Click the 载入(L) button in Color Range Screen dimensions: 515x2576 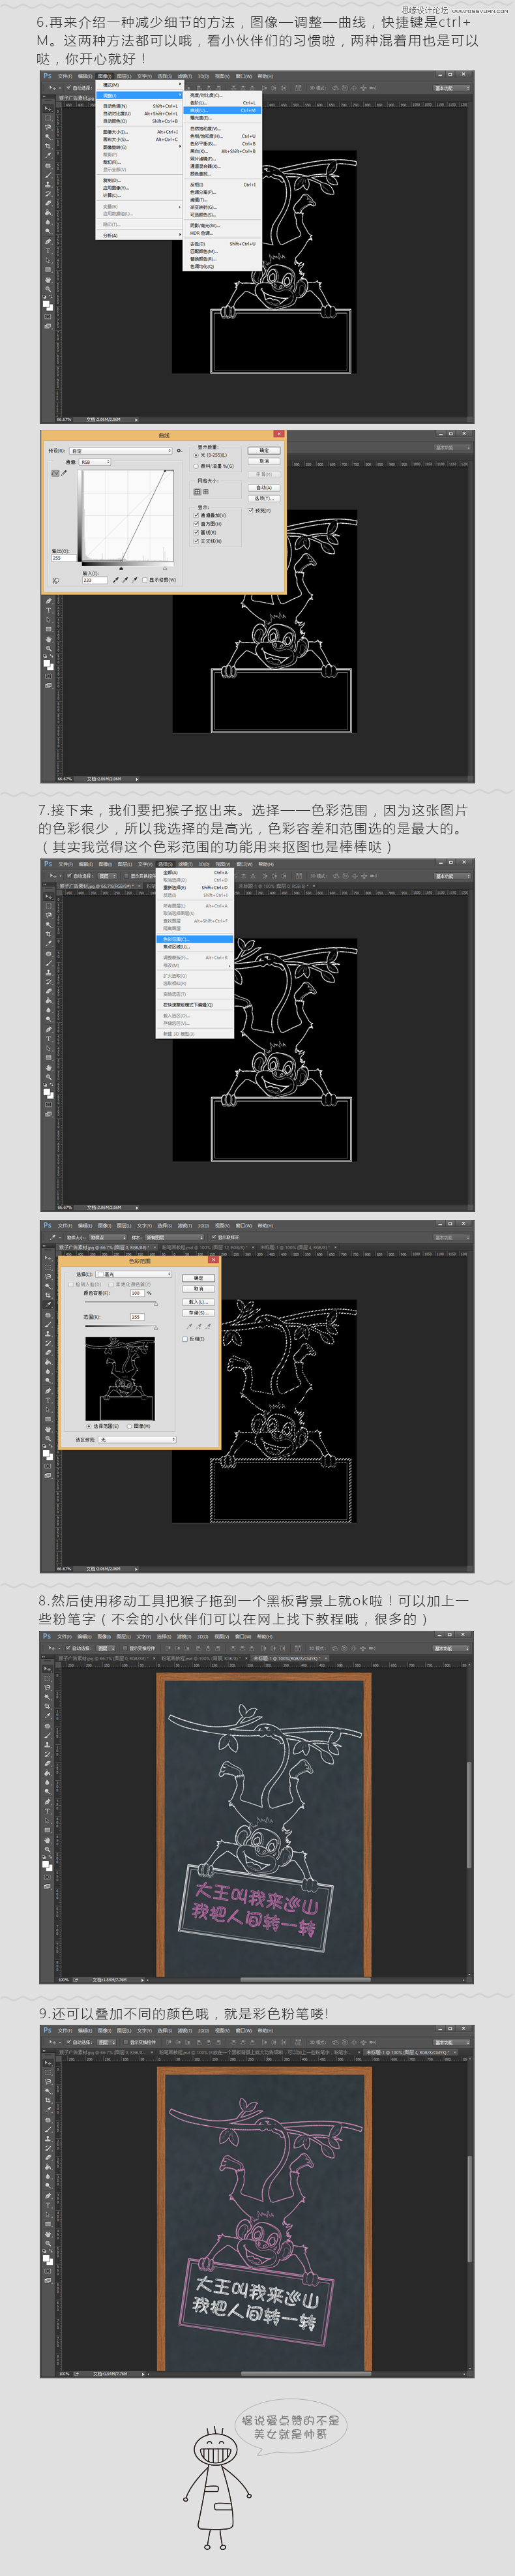click(197, 1302)
